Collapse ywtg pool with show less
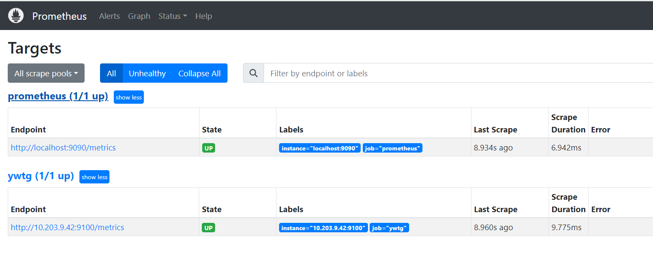 pyautogui.click(x=94, y=177)
